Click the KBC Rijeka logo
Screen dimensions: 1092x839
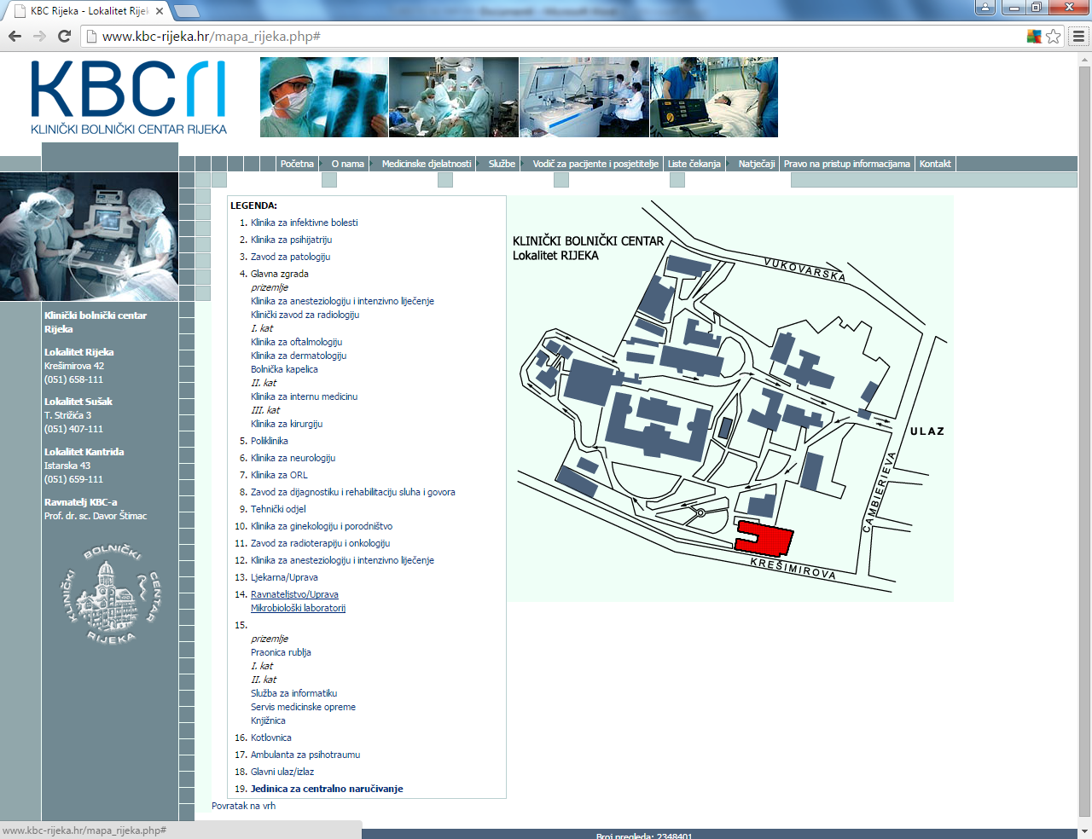[129, 98]
